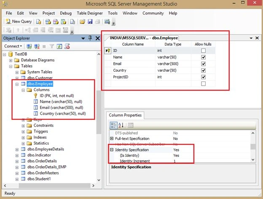This screenshot has height=199, width=263.
Task: Click the Disconnect icon in Object Explorer toolbar
Action: tap(37, 46)
